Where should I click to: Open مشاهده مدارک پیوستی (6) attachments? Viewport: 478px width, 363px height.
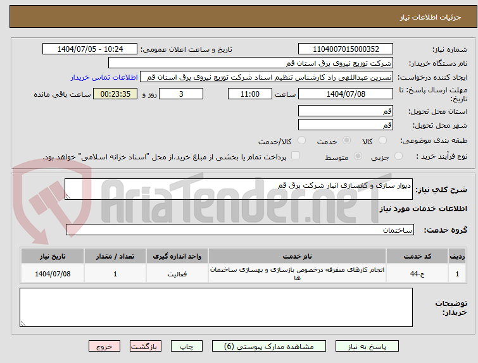pos(269,347)
